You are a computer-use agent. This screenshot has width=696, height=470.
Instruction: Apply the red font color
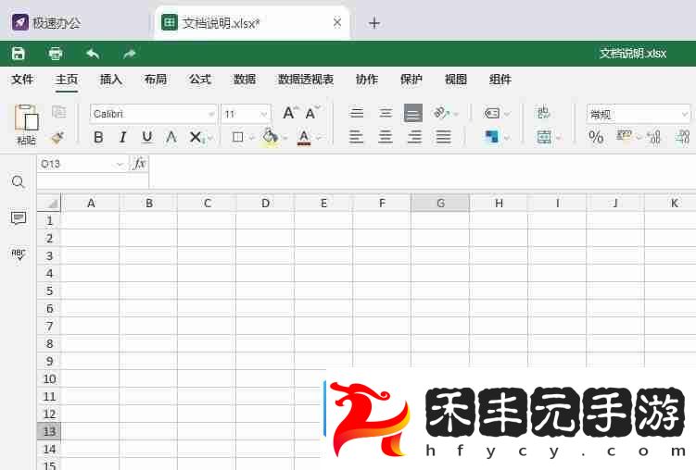click(304, 137)
